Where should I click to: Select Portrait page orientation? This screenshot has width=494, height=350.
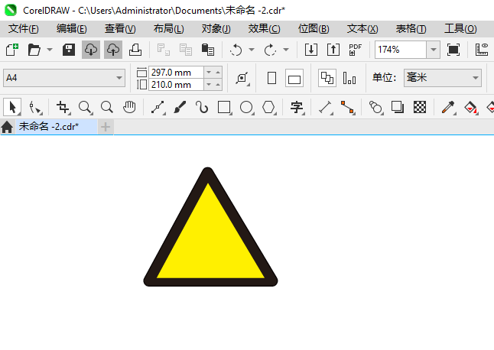tap(272, 78)
